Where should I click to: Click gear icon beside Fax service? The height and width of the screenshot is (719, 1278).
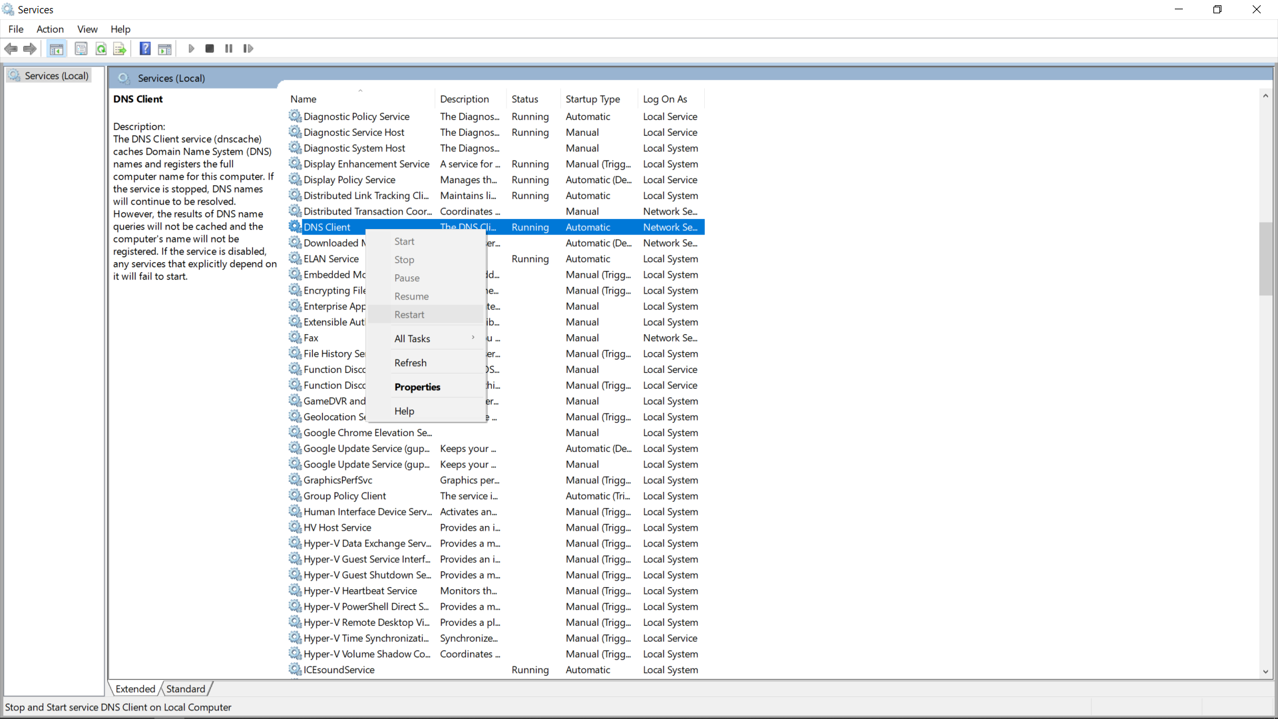295,338
